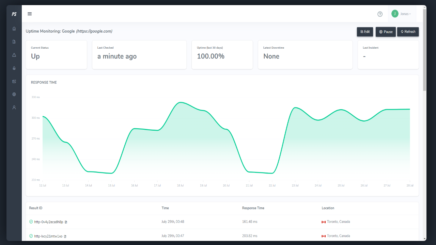Click the Time column header
The height and width of the screenshot is (245, 436).
point(165,208)
